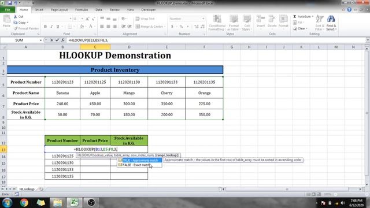
Task: Open Cell Styles gallery
Action: pyautogui.click(x=247, y=23)
